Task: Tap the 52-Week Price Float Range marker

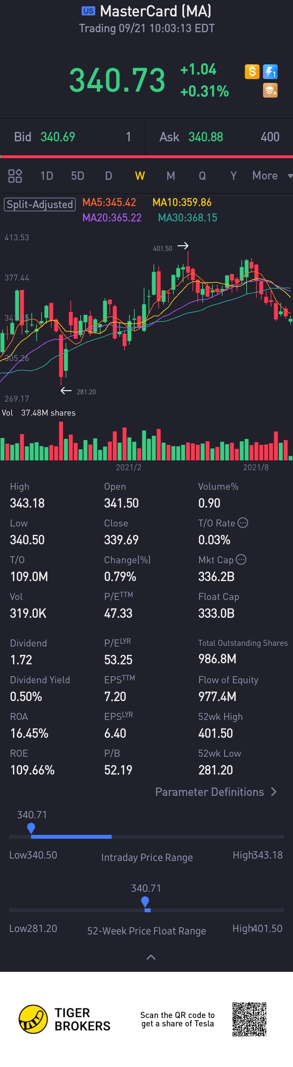Action: pyautogui.click(x=145, y=901)
